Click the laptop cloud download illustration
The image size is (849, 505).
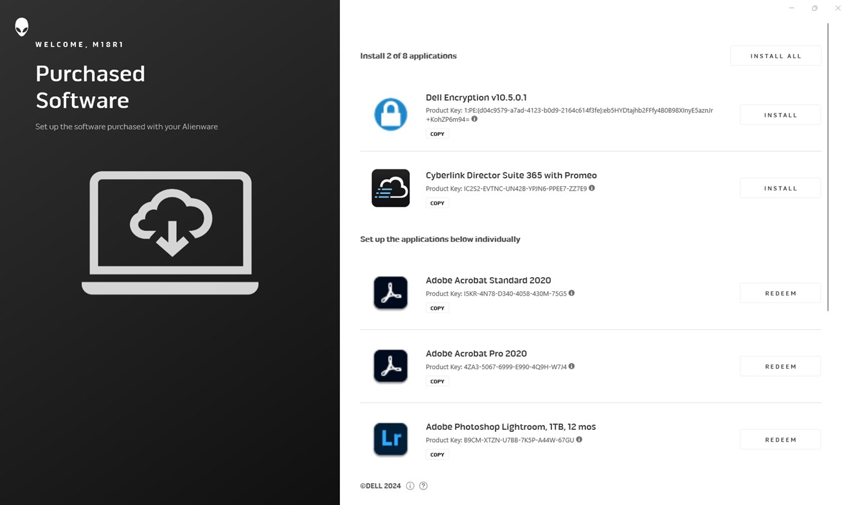(170, 232)
